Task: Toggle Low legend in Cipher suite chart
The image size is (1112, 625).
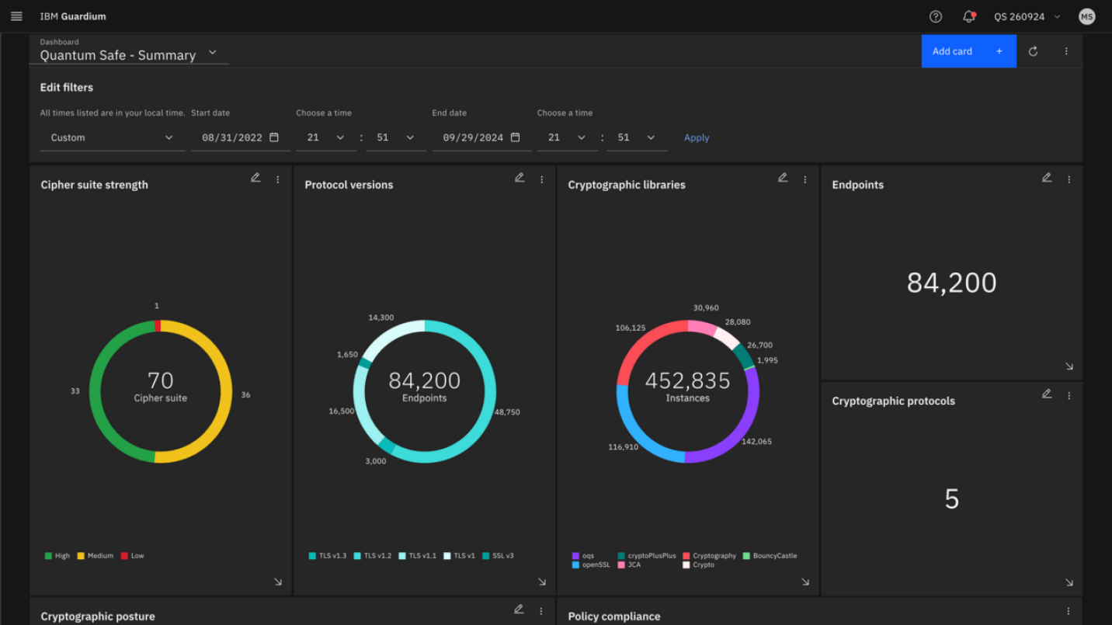Action: [x=132, y=556]
